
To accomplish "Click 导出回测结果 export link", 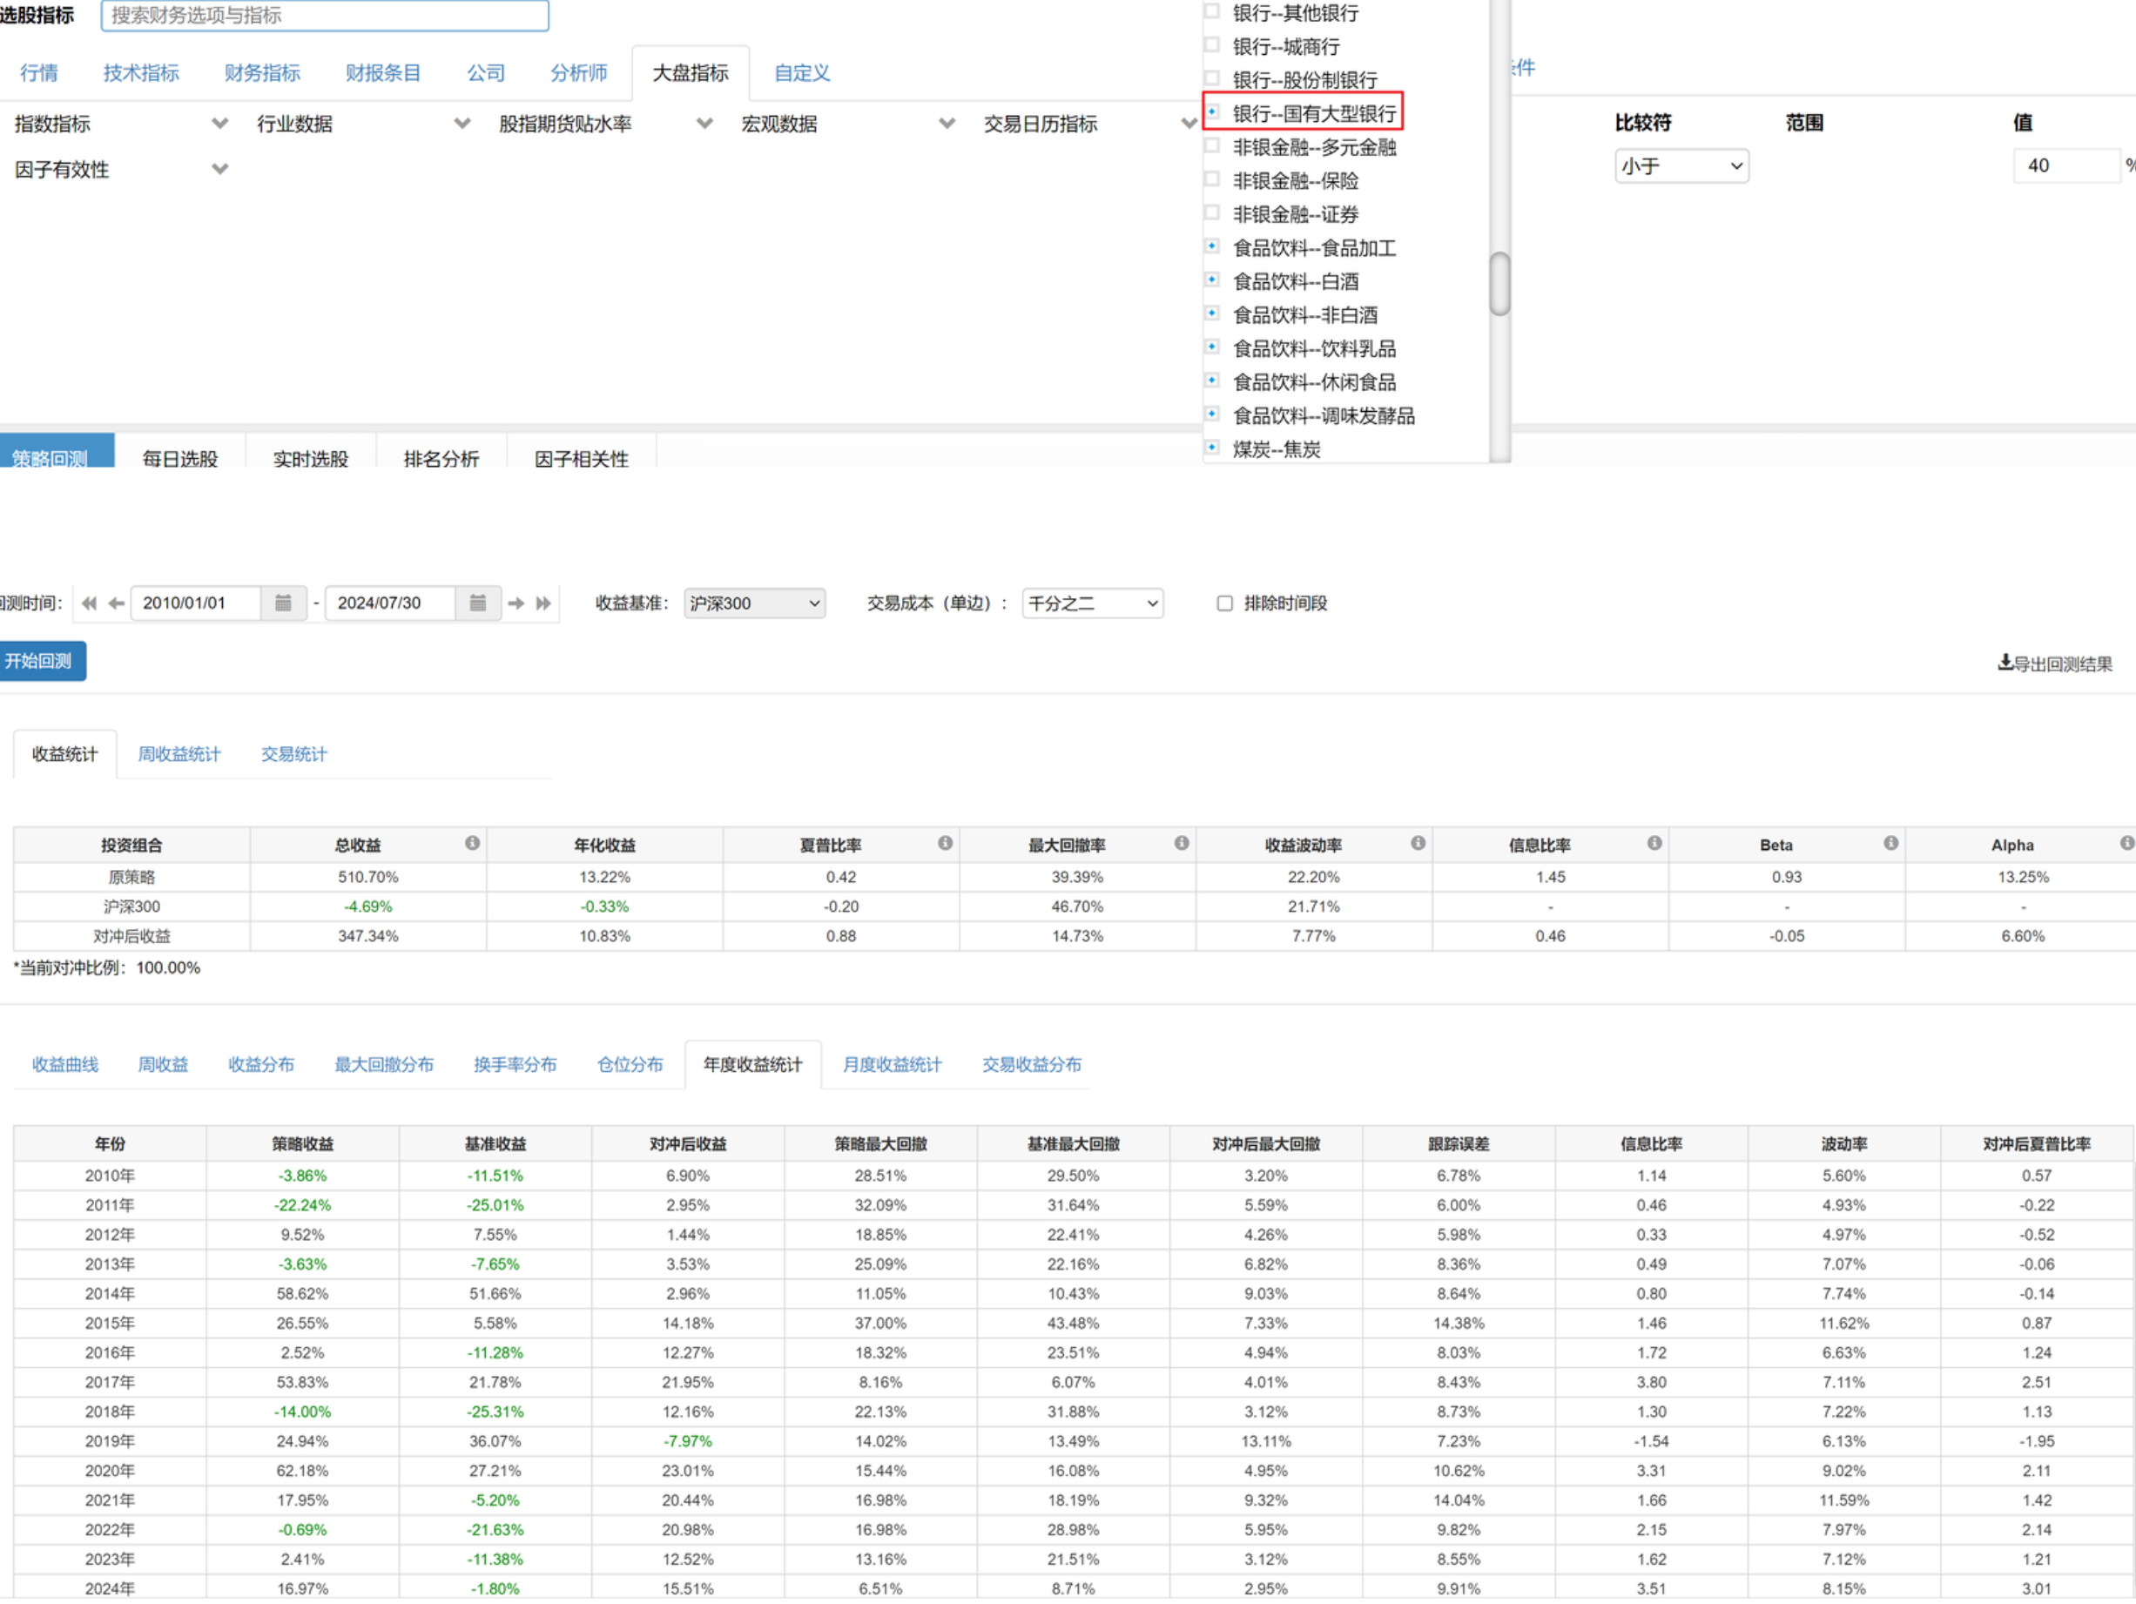I will [x=2054, y=664].
